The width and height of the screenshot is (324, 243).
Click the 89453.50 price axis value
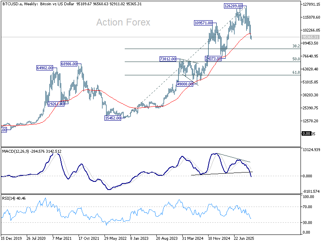[310, 43]
